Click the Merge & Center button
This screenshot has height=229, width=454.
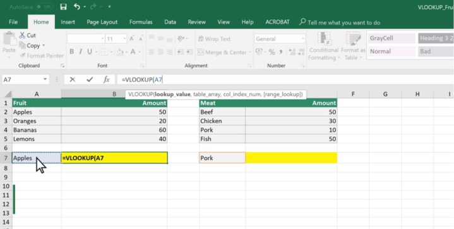[224, 52]
